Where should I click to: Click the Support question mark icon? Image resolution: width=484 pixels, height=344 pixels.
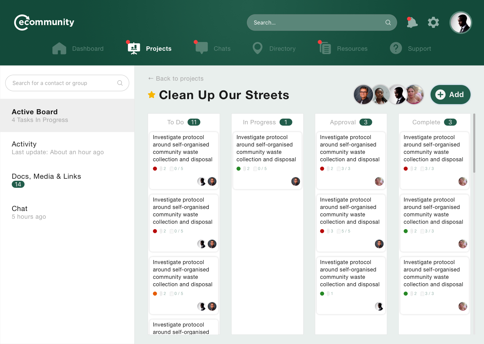coord(396,48)
